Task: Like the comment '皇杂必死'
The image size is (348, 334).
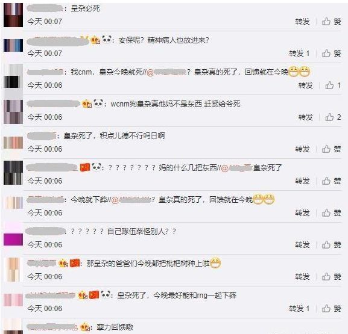Action: (331, 22)
